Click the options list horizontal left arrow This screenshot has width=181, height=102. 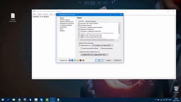[79, 40]
